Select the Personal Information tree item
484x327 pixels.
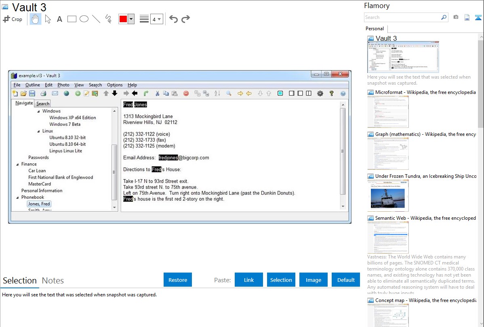[x=42, y=191]
